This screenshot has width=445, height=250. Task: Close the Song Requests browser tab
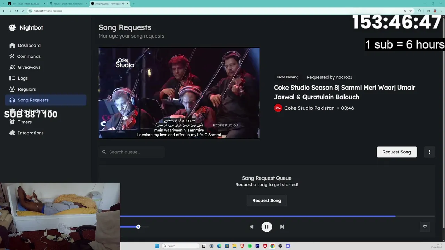coord(127,3)
